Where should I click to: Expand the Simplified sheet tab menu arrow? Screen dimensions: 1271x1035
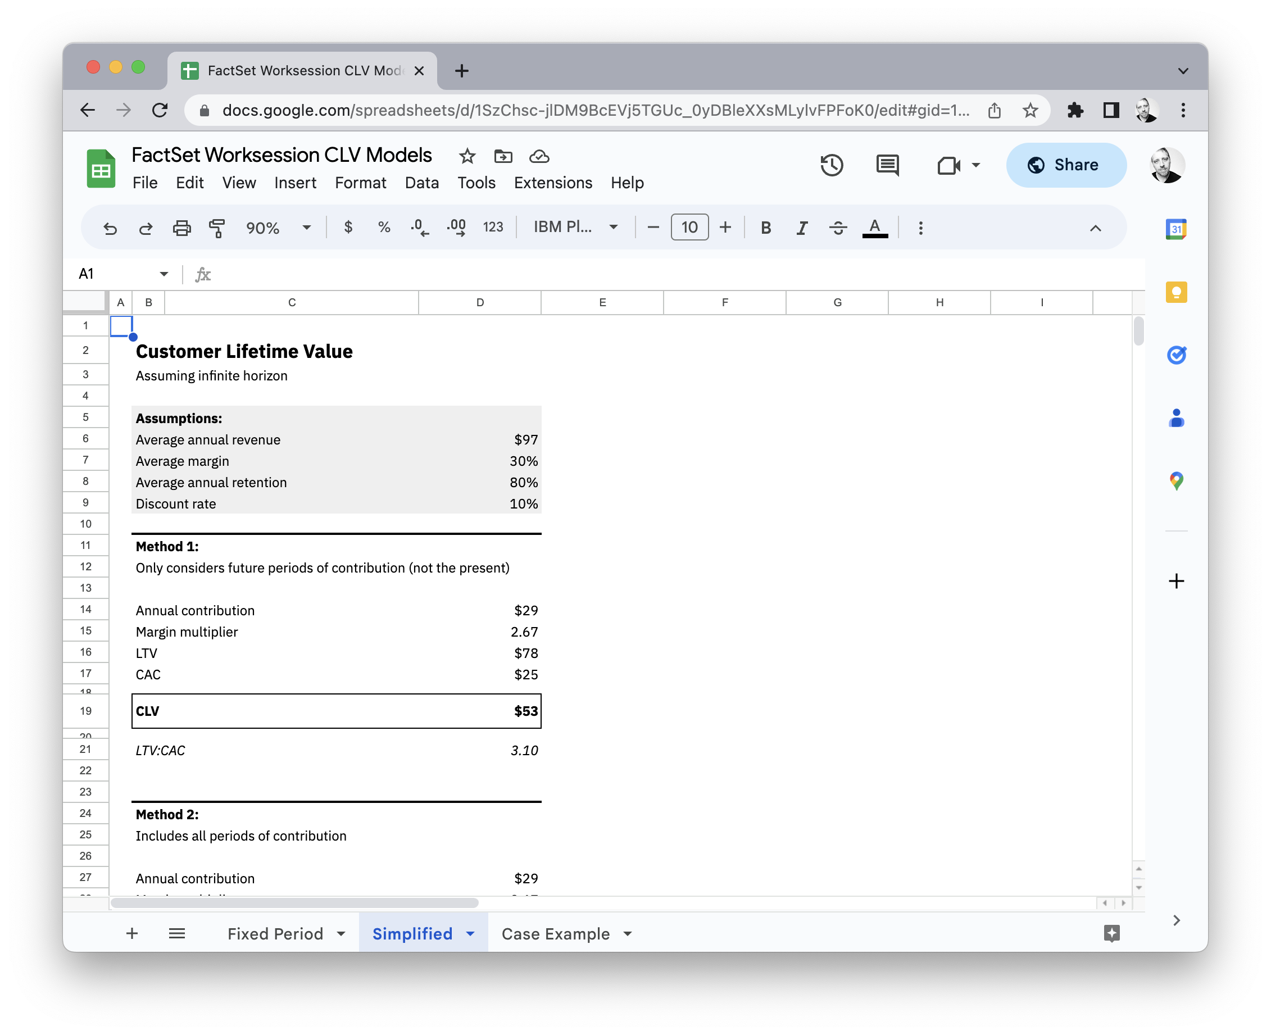pos(470,934)
